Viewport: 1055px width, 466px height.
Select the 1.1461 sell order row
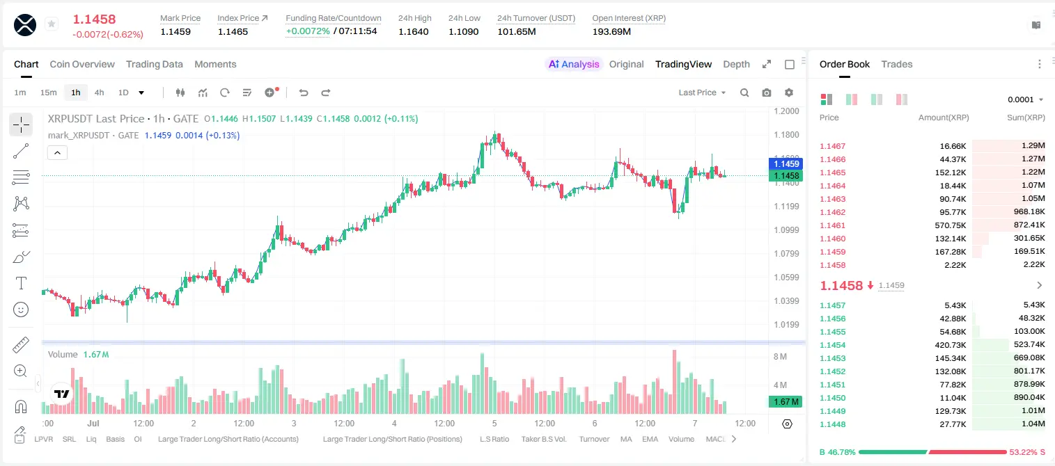click(932, 225)
